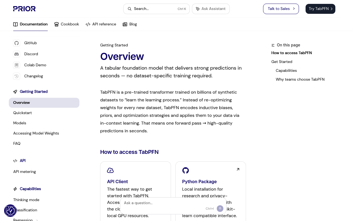Screen dimensions: 353x221
Task: Click the send arrow in question box
Action: [220, 209]
